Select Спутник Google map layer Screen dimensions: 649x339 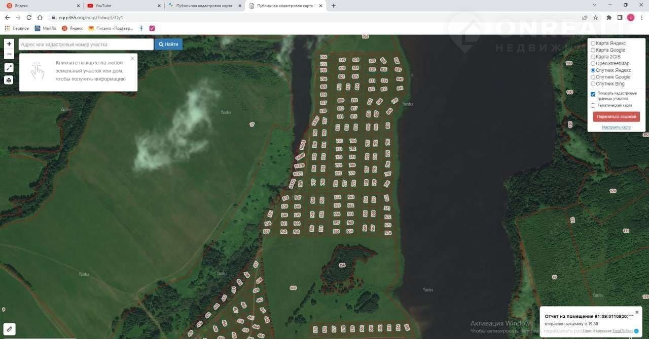[593, 77]
